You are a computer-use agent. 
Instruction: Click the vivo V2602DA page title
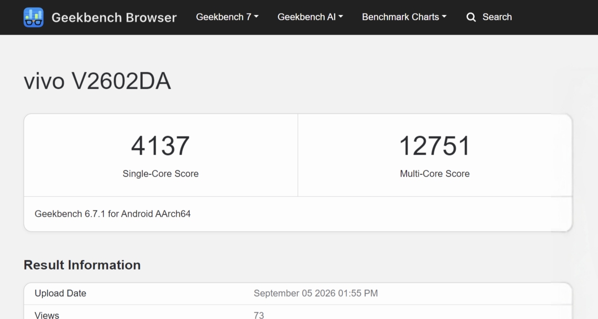point(97,81)
